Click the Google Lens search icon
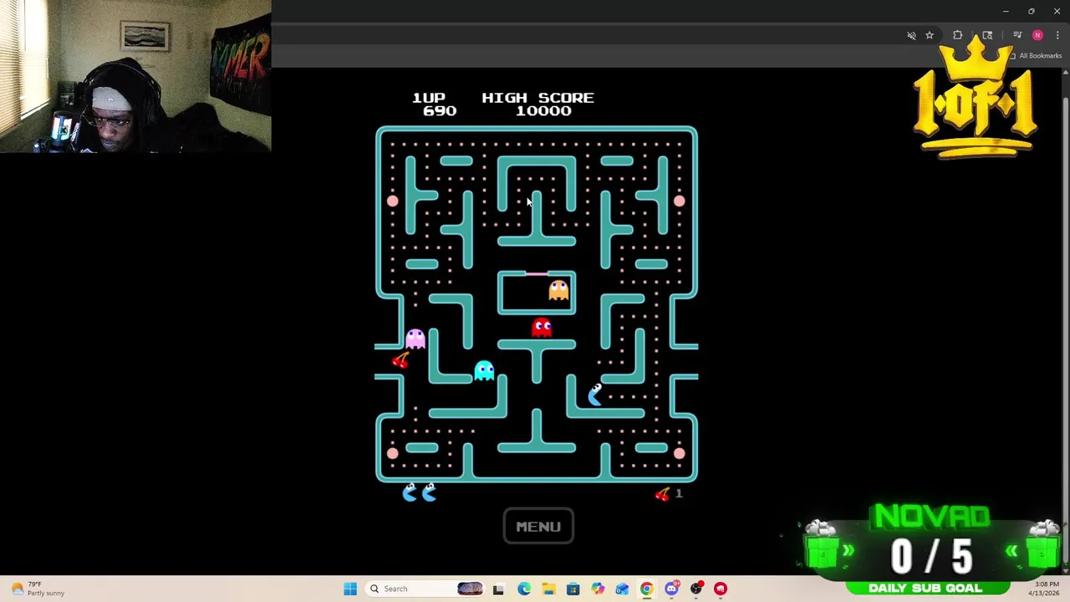This screenshot has height=602, width=1070. pos(987,35)
